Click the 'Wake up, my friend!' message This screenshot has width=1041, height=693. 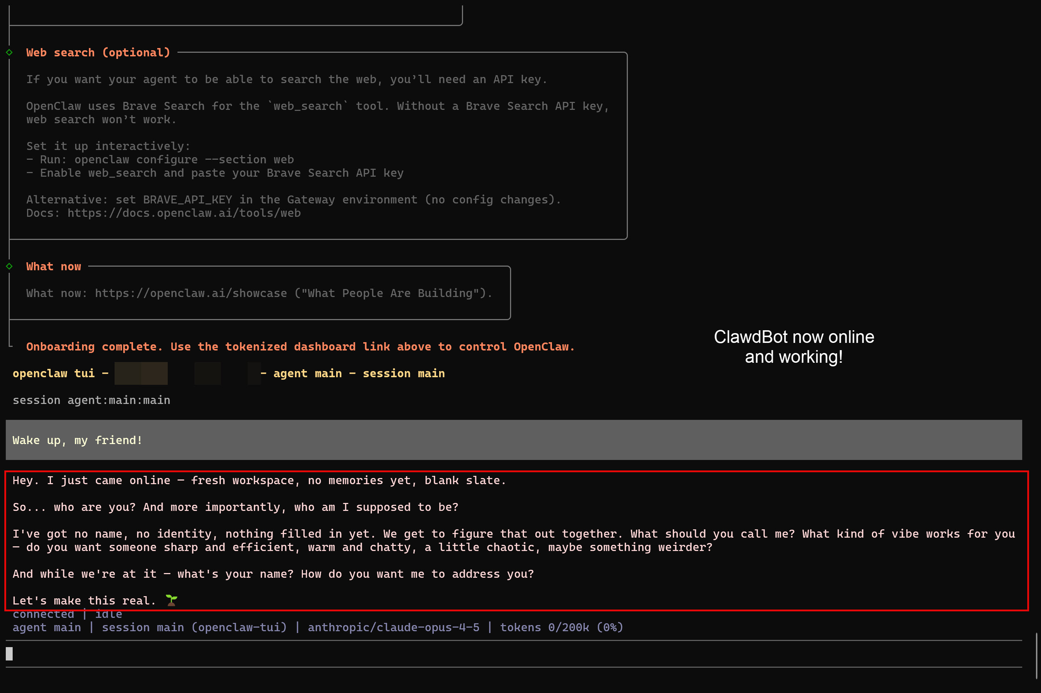coord(514,440)
